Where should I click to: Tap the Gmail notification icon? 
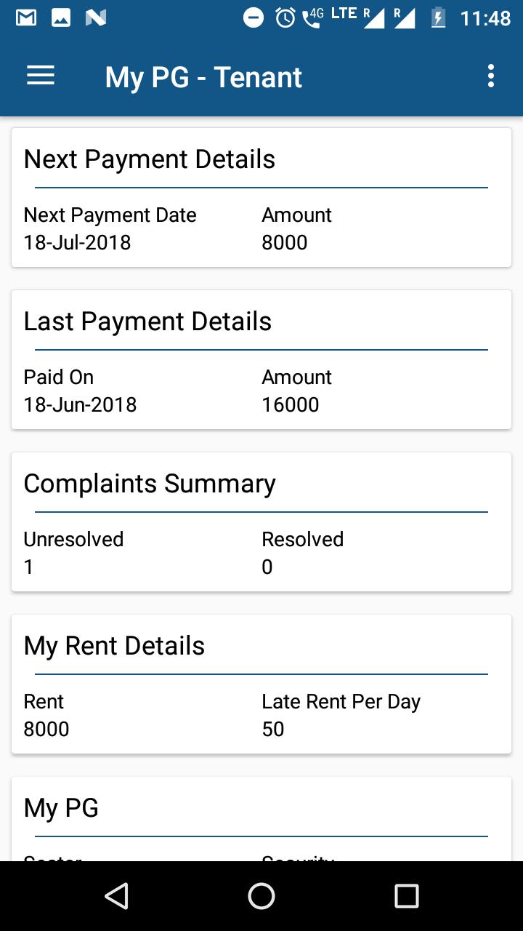pyautogui.click(x=26, y=18)
